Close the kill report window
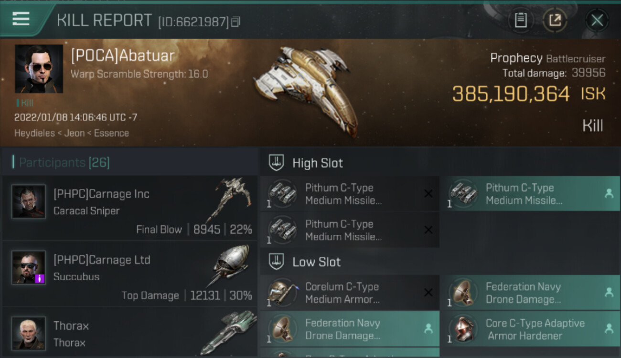 click(597, 20)
